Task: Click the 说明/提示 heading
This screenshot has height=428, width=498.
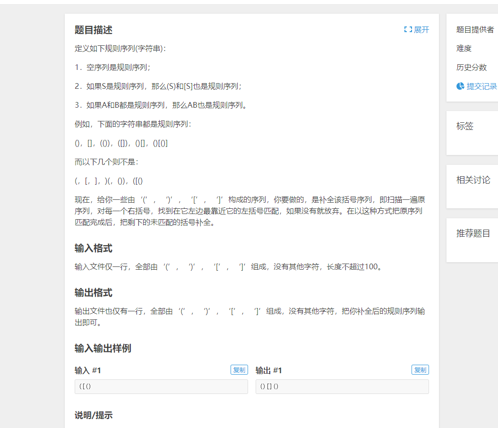Action: 94,415
